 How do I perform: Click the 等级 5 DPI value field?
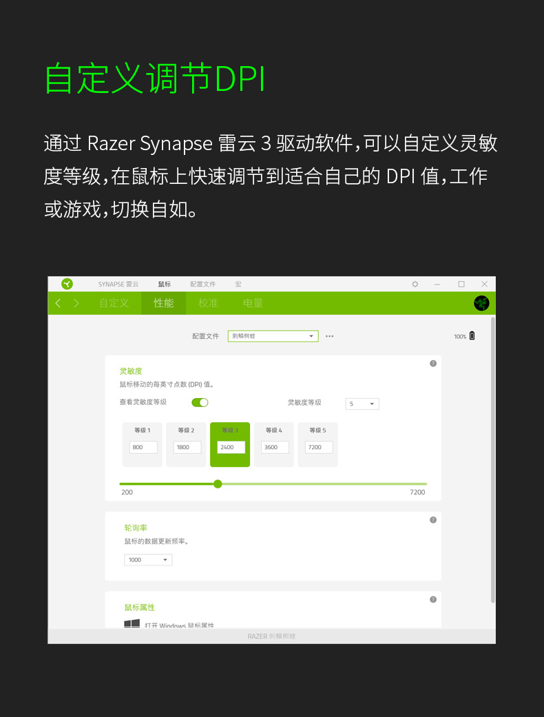pyautogui.click(x=319, y=447)
